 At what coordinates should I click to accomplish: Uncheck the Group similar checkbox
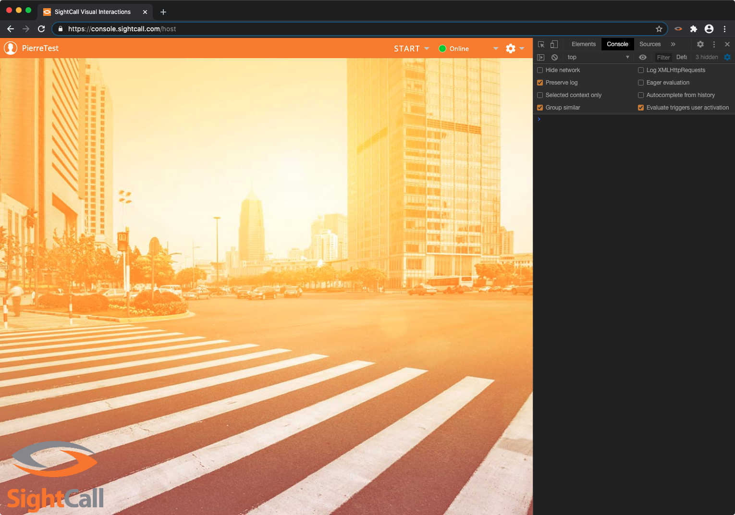(x=540, y=108)
